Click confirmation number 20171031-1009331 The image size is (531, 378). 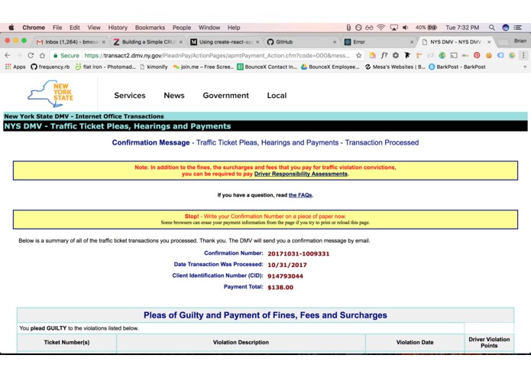coord(298,254)
